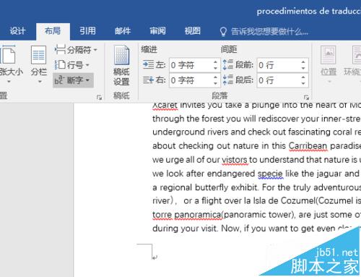Viewport: 361px width, 277px height.
Task: Decrease the 段前 spacing value
Action: pos(303,68)
